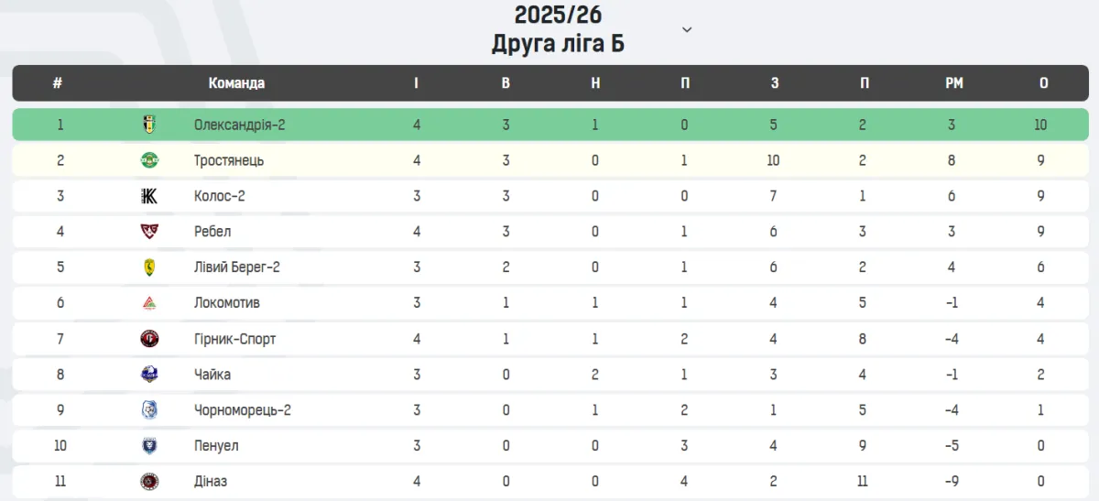1099x501 pixels.
Task: Click the Чорноморець-2 club logo
Action: [149, 410]
